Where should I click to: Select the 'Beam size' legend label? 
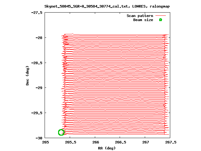143,20
